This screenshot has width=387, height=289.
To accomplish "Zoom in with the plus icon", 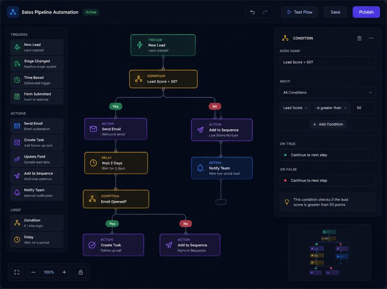I will pyautogui.click(x=64, y=272).
